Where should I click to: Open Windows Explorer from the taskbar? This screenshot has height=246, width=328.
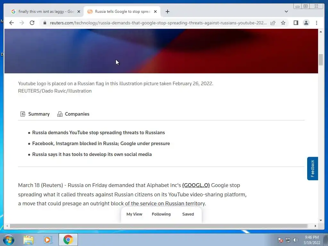coord(29,240)
